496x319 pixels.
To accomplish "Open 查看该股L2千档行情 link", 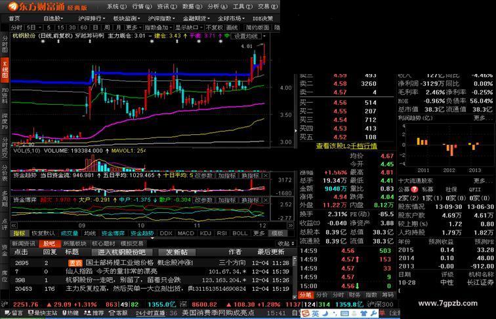I will coord(346,146).
